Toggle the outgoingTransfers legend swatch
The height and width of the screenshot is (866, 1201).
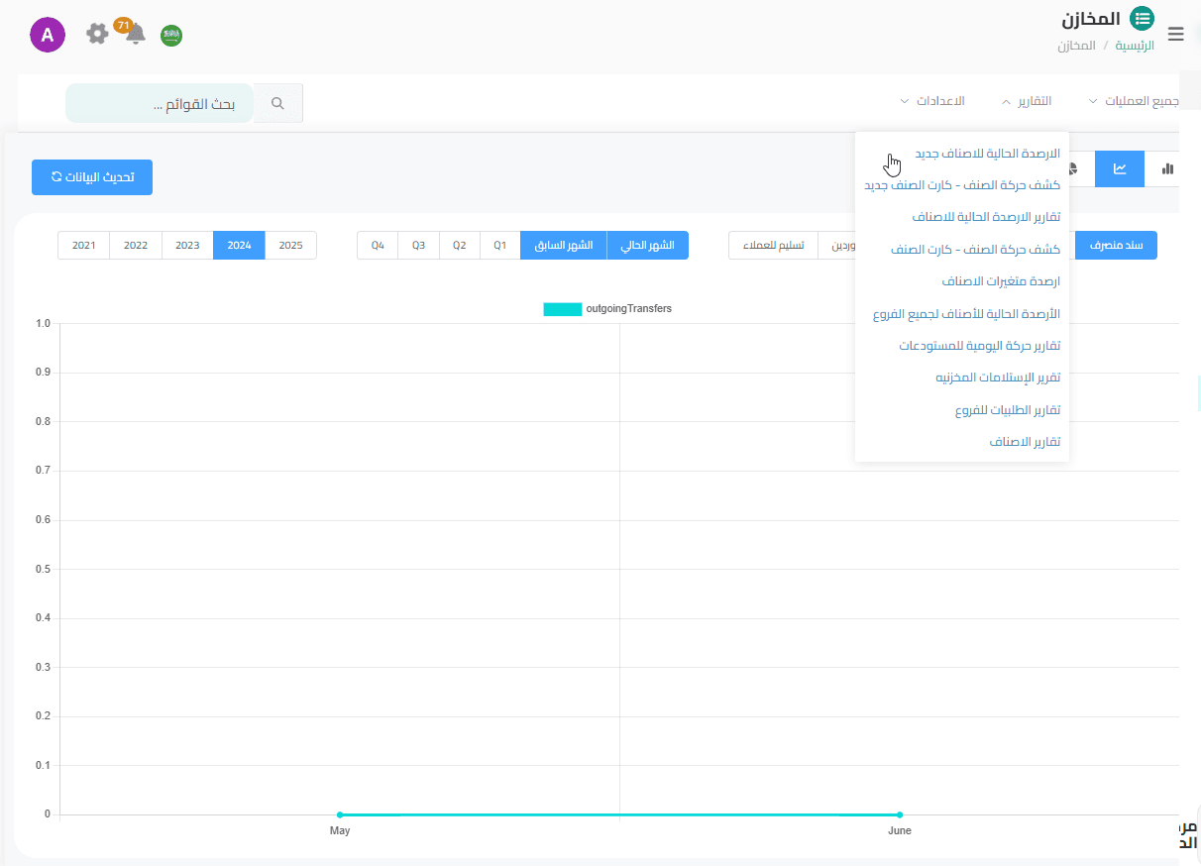[x=562, y=309]
